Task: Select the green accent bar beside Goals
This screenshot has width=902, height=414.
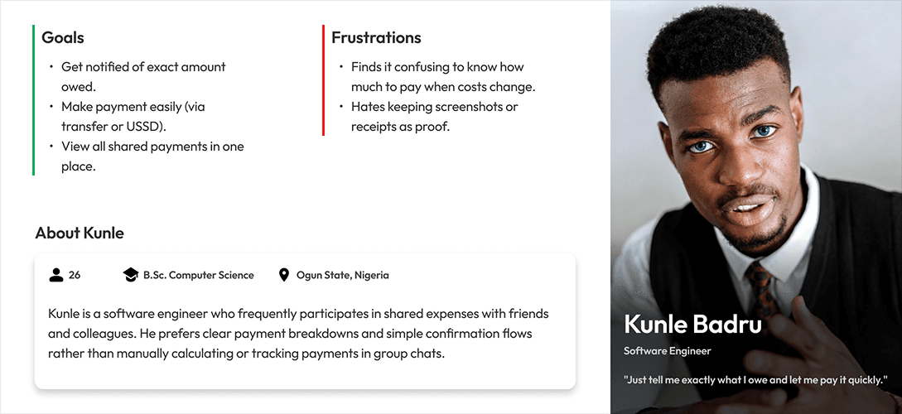Action: tap(33, 99)
